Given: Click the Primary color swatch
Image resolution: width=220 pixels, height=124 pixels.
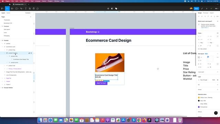Looking at the screenshot, I should 199,107.
